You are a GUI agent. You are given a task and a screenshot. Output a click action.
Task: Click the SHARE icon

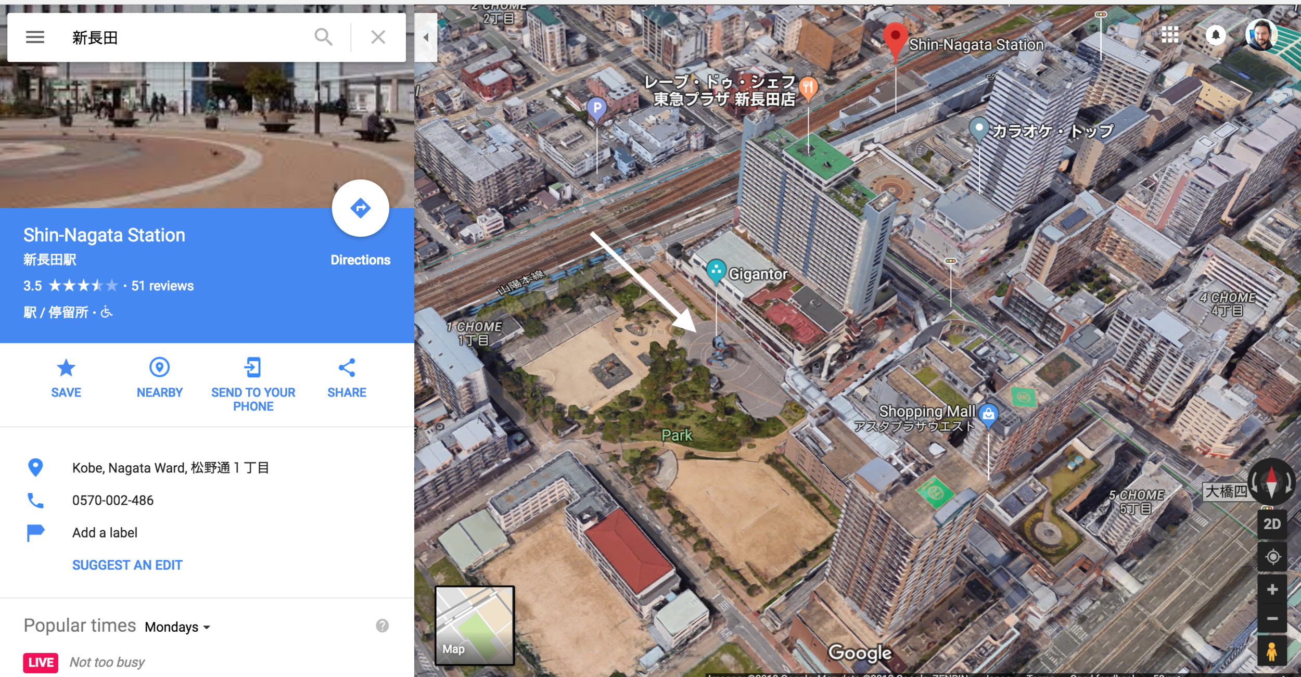click(347, 367)
